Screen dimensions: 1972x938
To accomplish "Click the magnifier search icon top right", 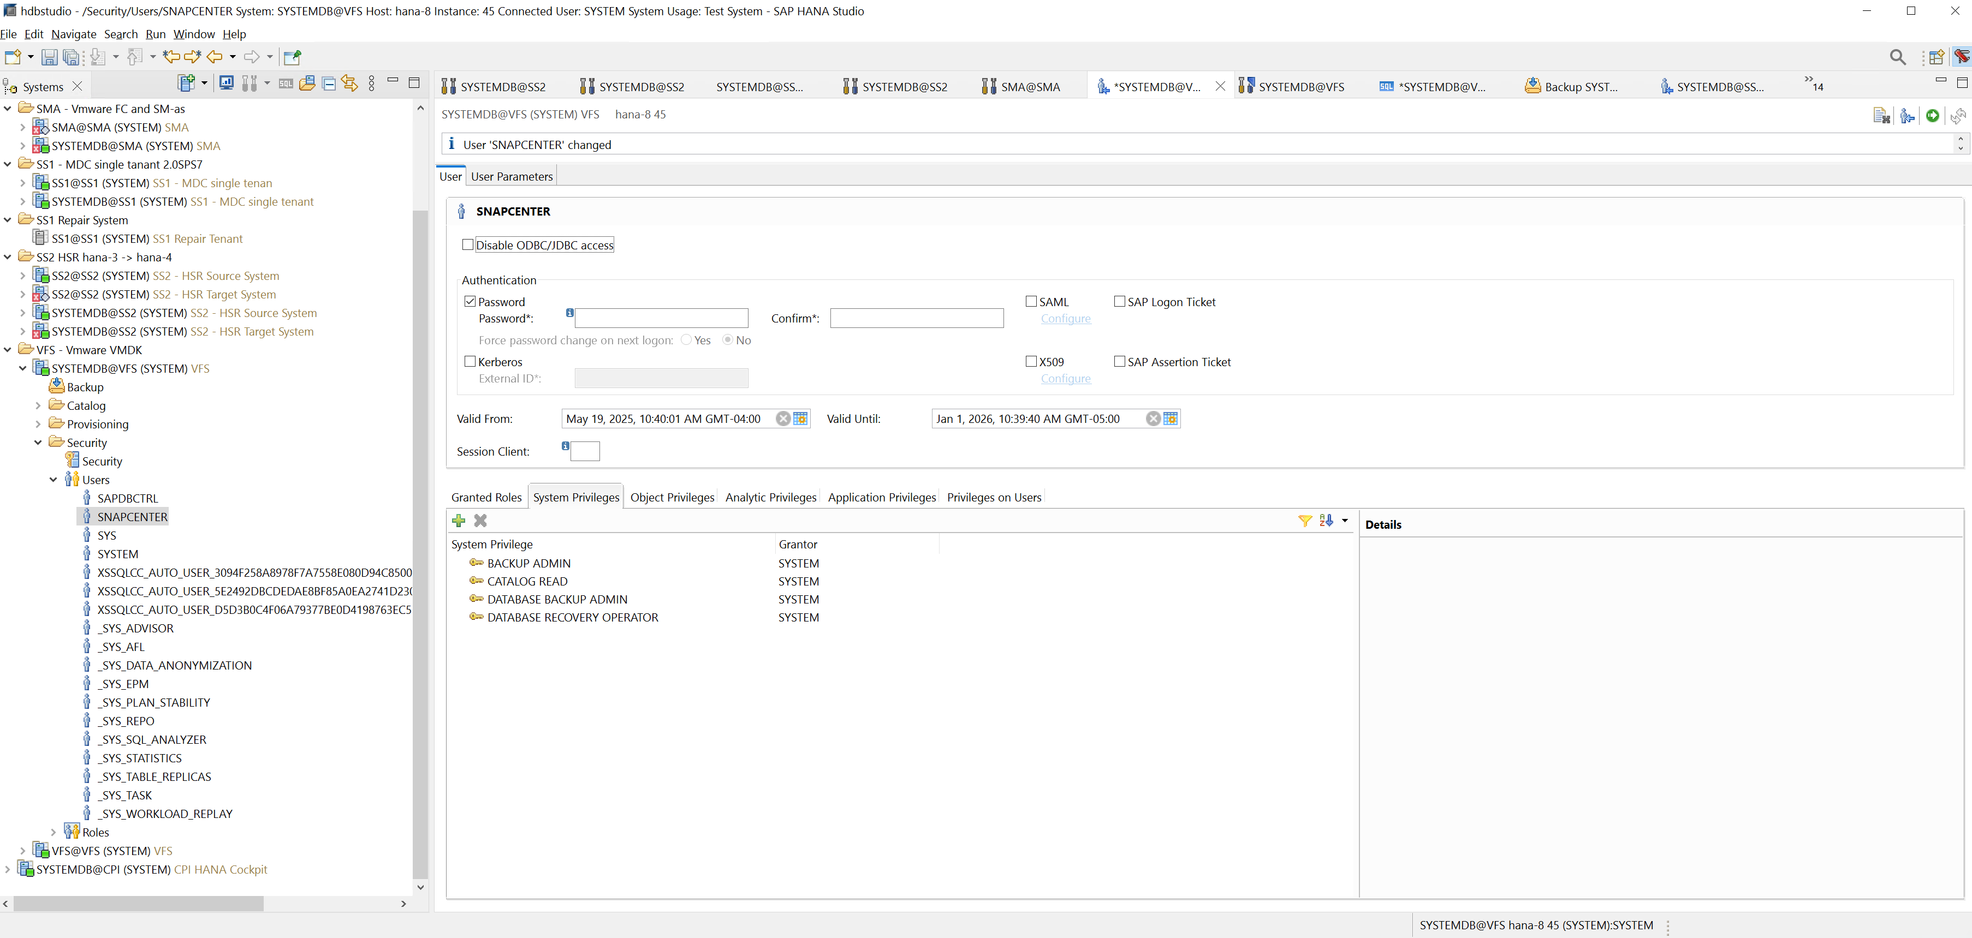I will [x=1897, y=57].
